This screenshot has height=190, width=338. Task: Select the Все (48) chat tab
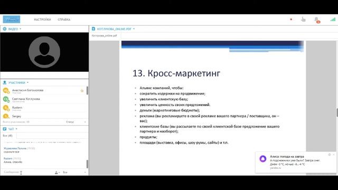pyautogui.click(x=8, y=136)
